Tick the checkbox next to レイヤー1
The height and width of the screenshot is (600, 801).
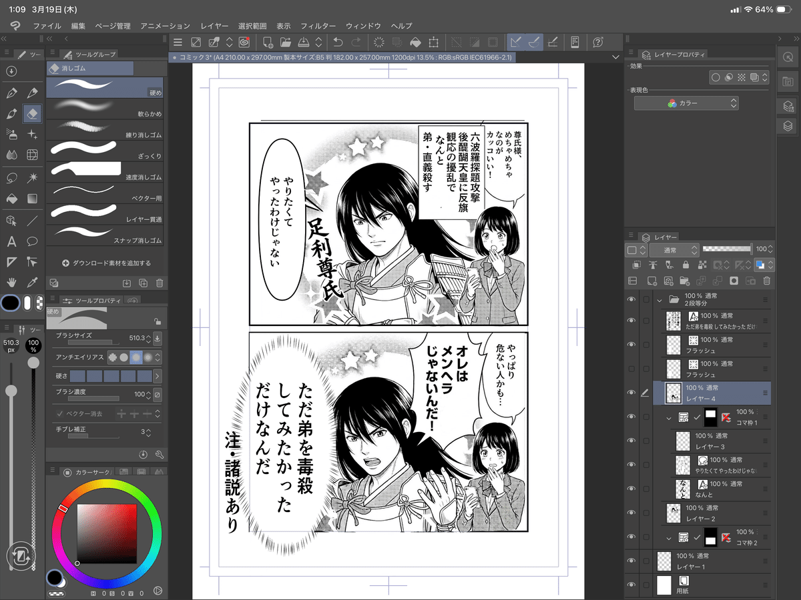(x=646, y=561)
